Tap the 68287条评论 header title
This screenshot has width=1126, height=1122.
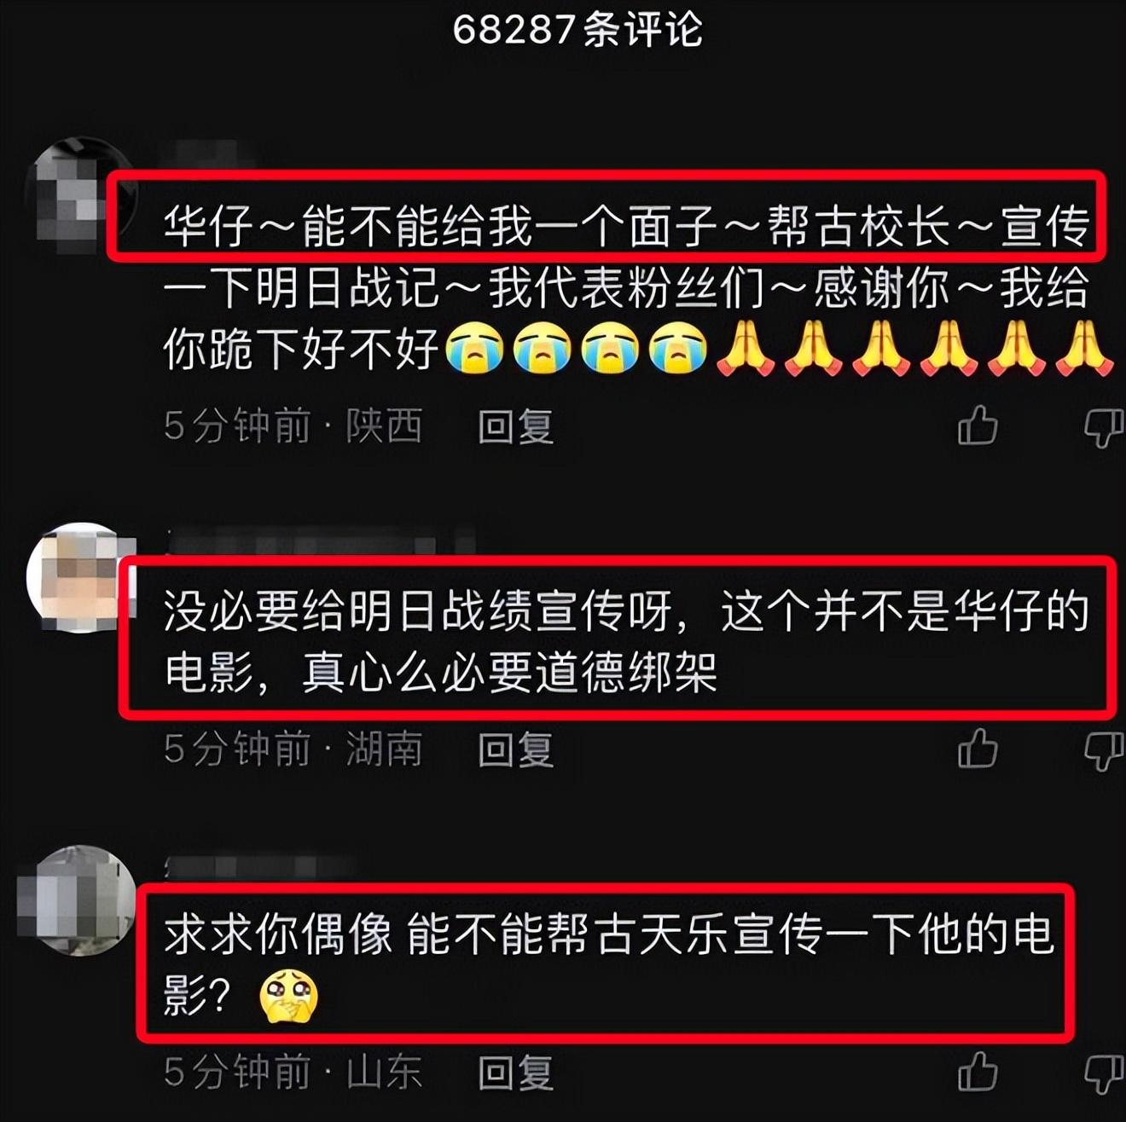(x=578, y=30)
